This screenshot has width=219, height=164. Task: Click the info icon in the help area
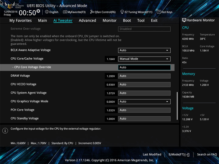click(5, 131)
